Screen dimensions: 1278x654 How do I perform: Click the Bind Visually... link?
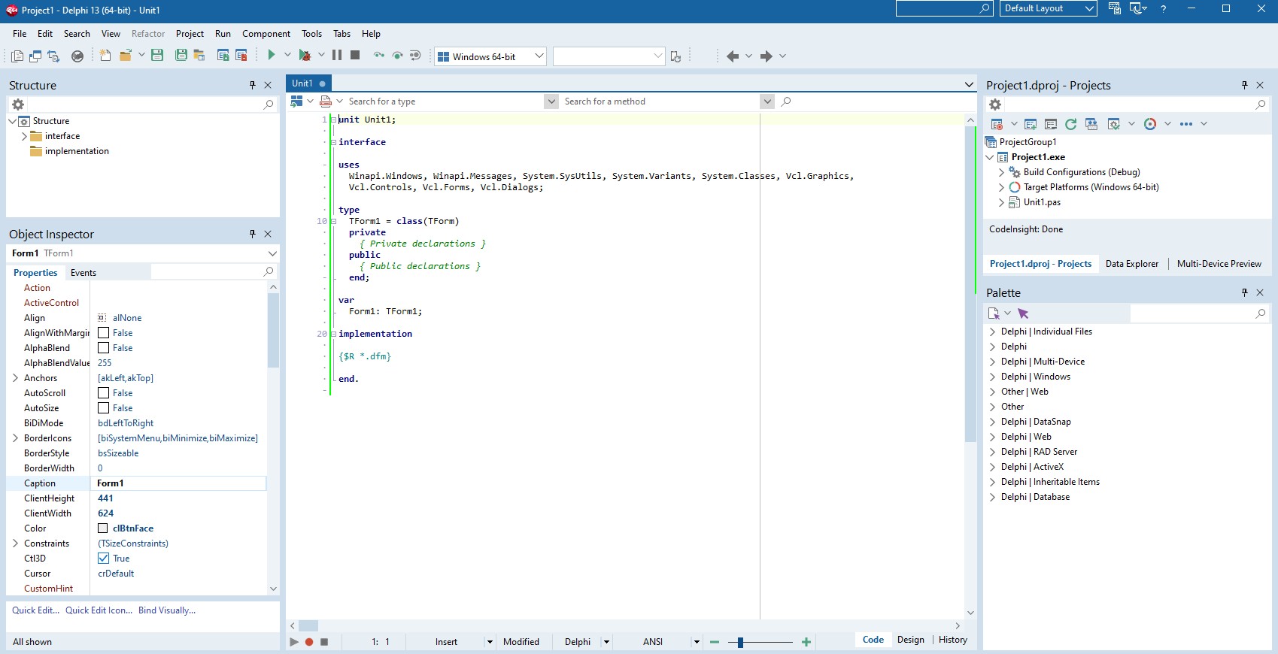click(167, 610)
